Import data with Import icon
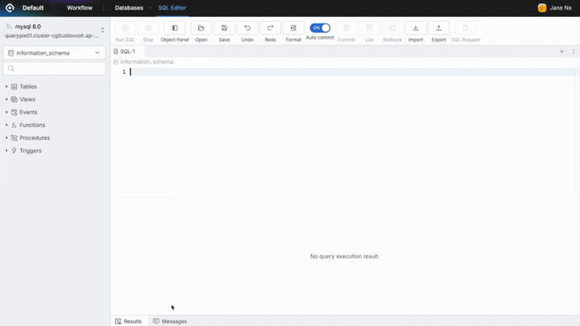Viewport: 580px width, 326px height. 416,28
